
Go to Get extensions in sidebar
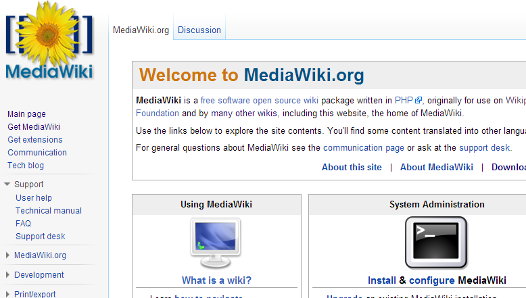35,139
